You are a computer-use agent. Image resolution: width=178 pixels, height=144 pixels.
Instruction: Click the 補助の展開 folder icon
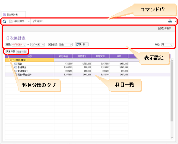pos(11,21)
